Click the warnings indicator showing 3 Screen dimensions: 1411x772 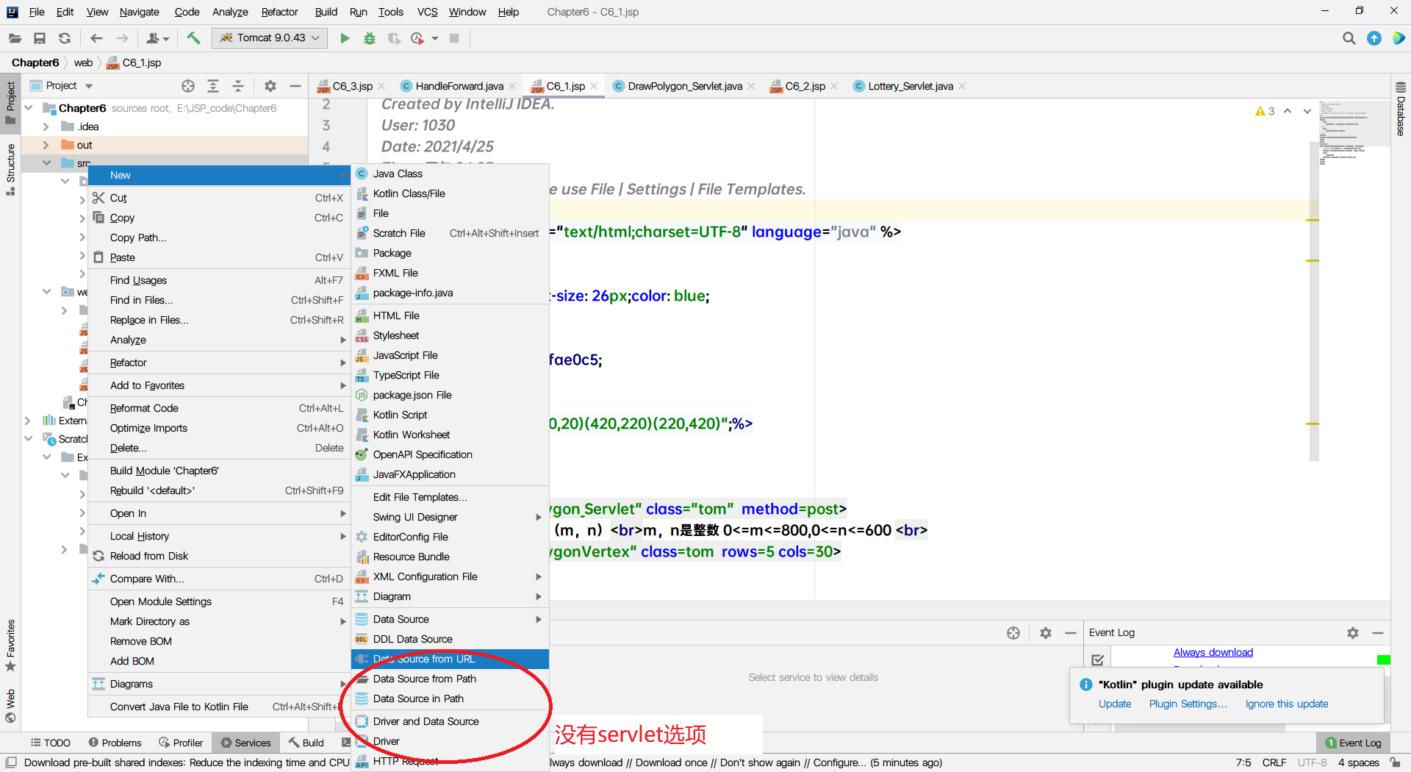click(x=1265, y=111)
